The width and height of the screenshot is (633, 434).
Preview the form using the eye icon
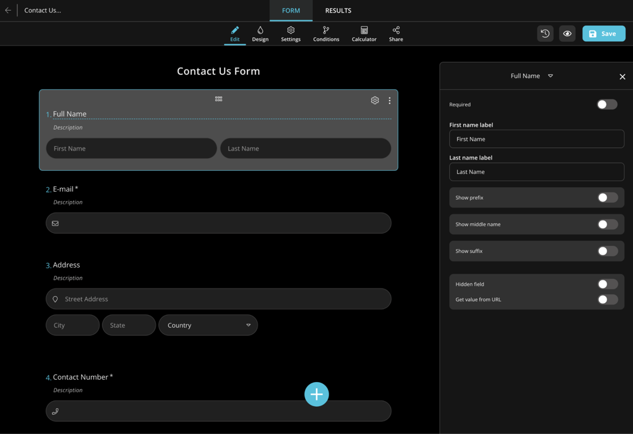click(567, 34)
